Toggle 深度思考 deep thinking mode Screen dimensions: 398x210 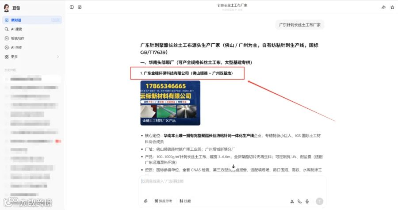[x=163, y=201]
